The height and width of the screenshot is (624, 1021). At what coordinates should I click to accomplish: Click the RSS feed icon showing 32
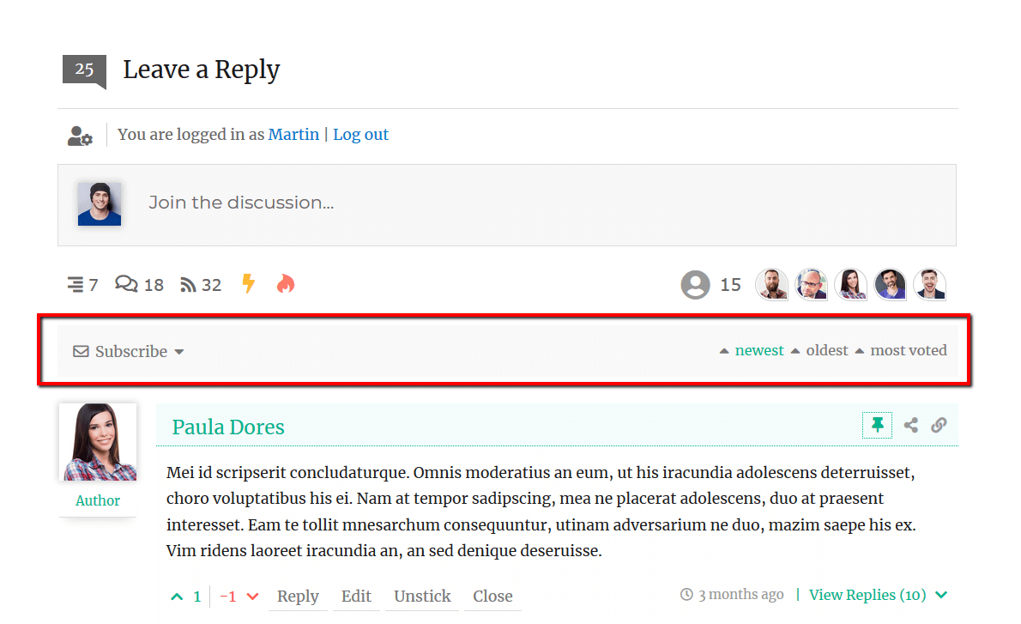189,285
